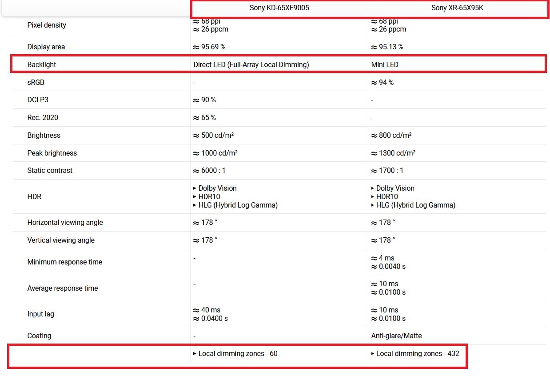The width and height of the screenshot is (550, 376).
Task: Click HLG (Hybrid Log Gamma) in KD-65XF9005 column
Action: coord(235,205)
